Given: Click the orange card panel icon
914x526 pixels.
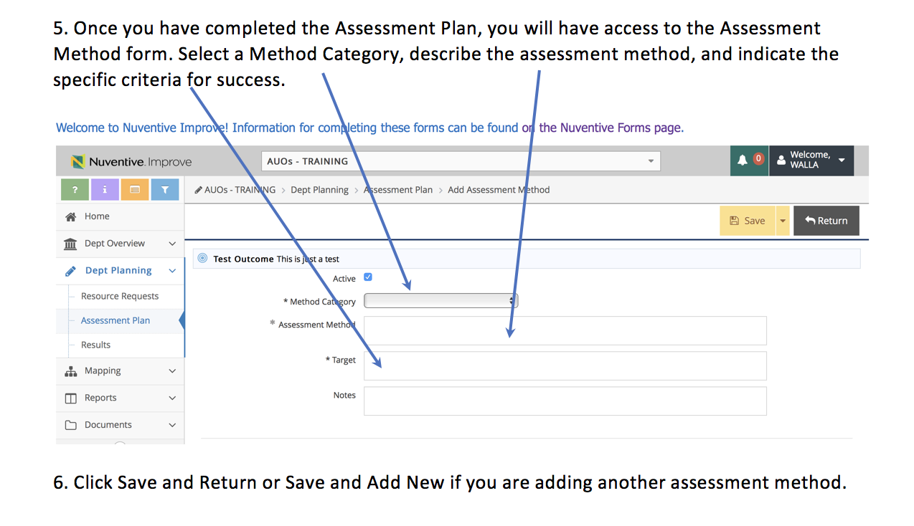Looking at the screenshot, I should tap(135, 190).
